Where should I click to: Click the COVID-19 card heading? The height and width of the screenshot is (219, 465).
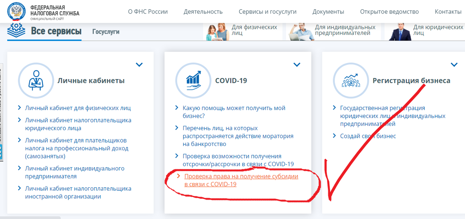(231, 81)
